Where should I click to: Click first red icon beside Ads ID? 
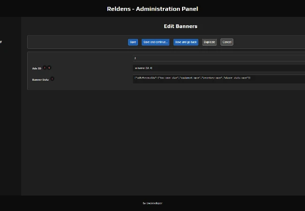pyautogui.click(x=45, y=68)
